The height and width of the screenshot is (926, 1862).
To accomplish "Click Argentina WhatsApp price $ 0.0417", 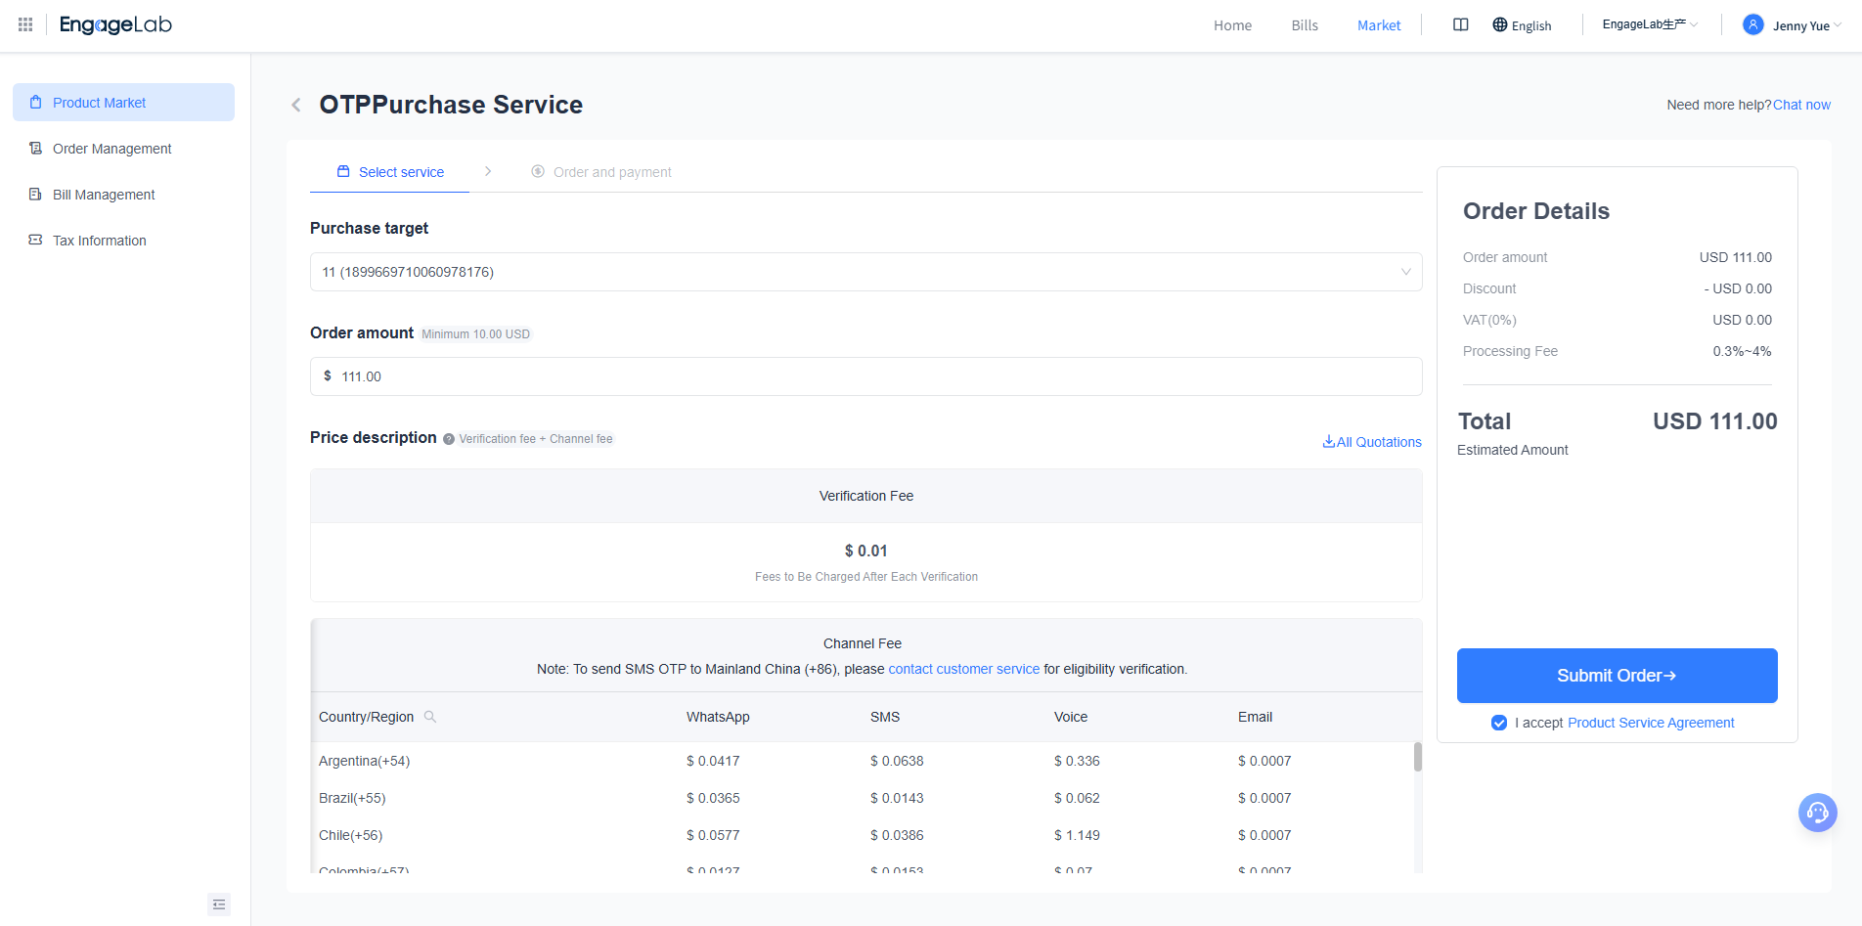I will [x=713, y=761].
